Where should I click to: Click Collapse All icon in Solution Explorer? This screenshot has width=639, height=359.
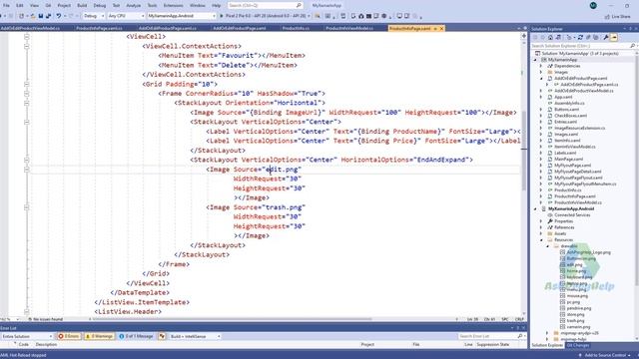[x=588, y=37]
